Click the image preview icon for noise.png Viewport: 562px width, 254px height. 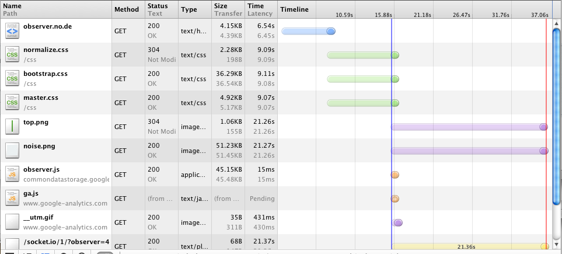tap(12, 151)
